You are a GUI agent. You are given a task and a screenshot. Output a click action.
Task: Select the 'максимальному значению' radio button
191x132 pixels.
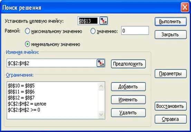[27, 31]
